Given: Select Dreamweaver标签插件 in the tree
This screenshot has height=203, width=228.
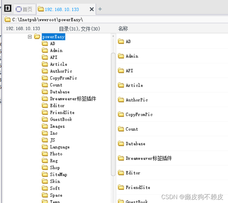Looking at the screenshot, I should tap(73, 99).
